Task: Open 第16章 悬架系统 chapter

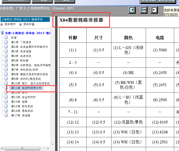Action: [22, 111]
